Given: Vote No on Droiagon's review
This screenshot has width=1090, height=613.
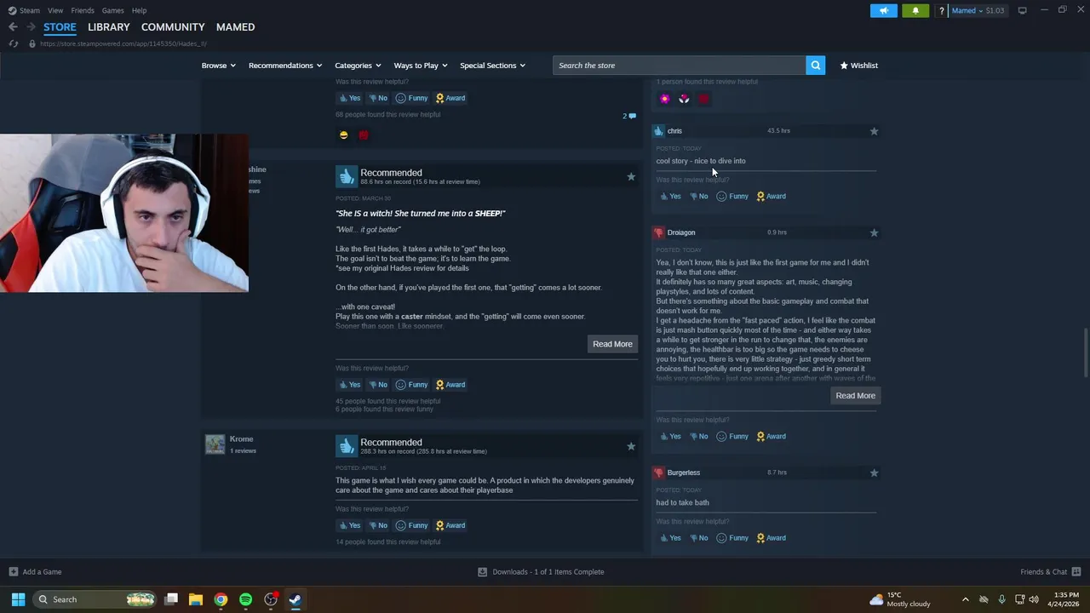Looking at the screenshot, I should pos(698,437).
